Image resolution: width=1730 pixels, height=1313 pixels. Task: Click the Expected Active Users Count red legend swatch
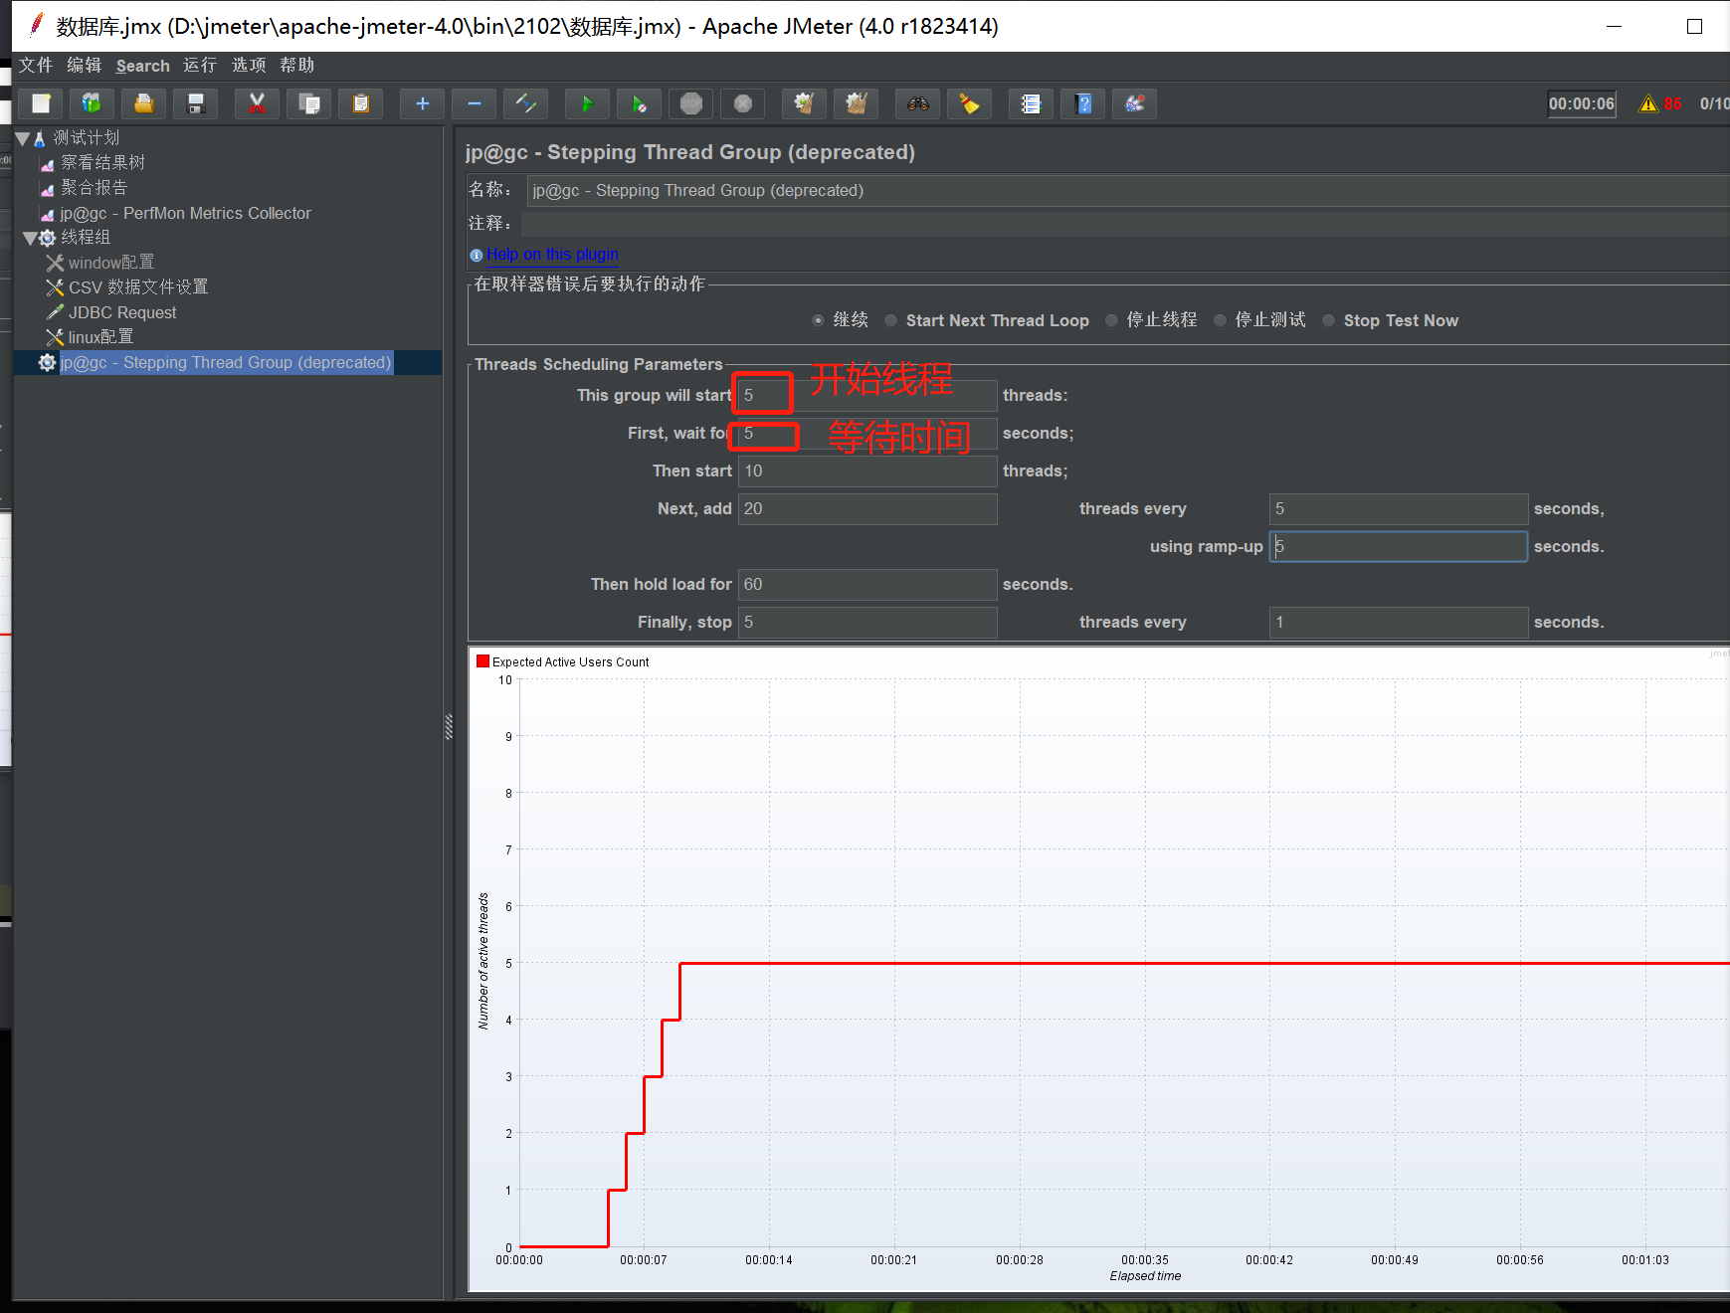483,661
